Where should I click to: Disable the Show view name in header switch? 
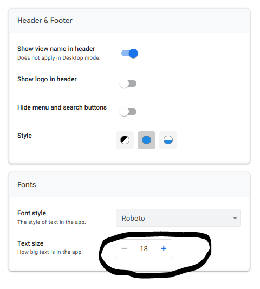(x=129, y=54)
